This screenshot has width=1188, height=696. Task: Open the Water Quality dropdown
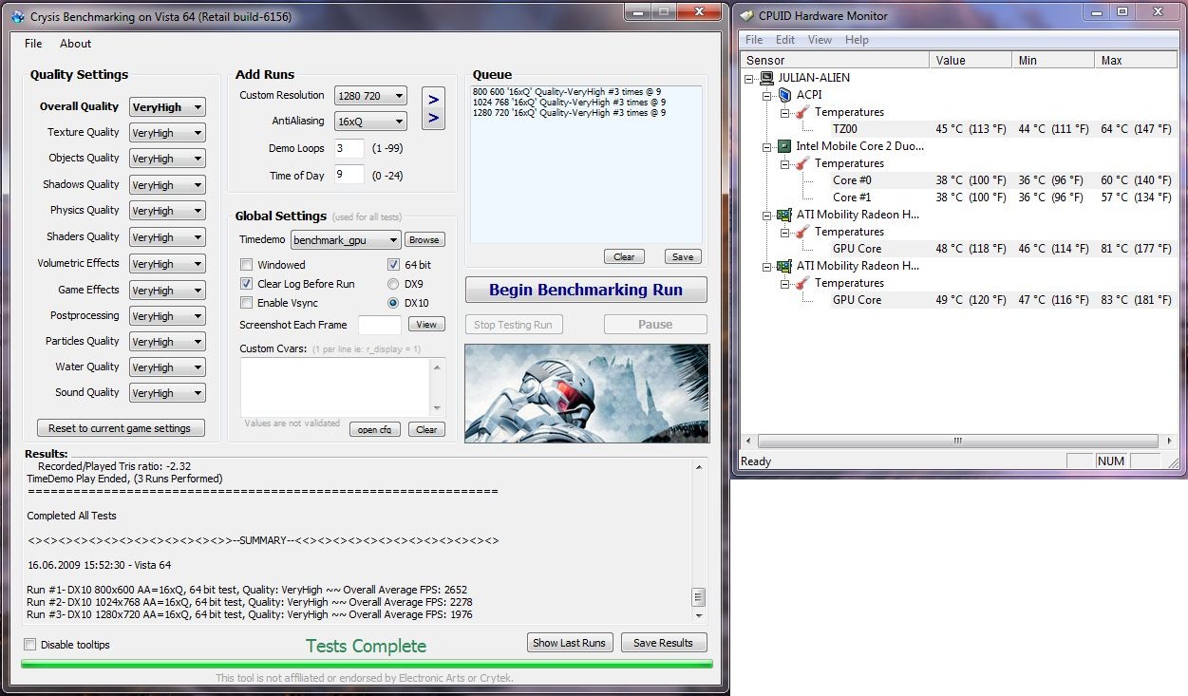coord(167,367)
